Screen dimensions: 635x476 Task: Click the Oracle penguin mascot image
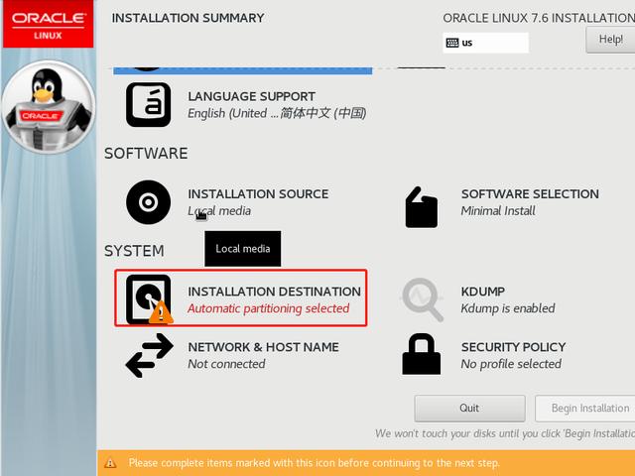click(x=49, y=106)
